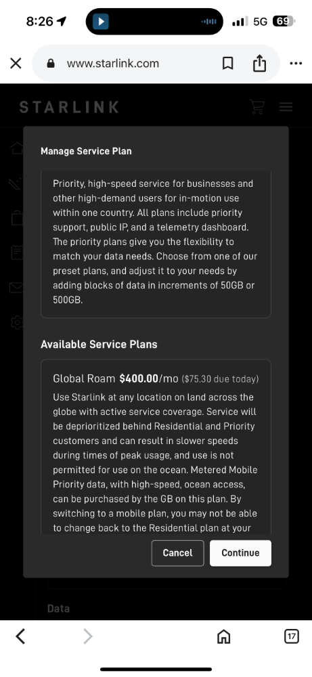Image resolution: width=312 pixels, height=677 pixels.
Task: Close the in-app browser with X
Action: tap(16, 64)
